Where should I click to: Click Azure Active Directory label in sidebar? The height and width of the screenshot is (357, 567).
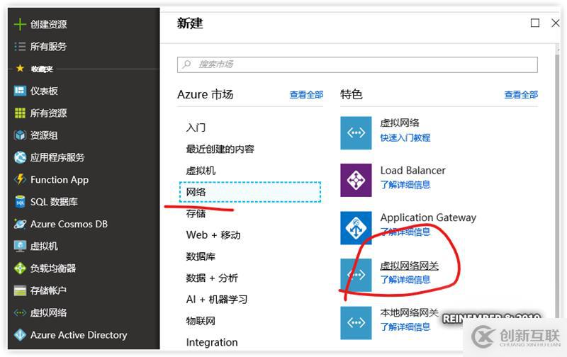pyautogui.click(x=79, y=335)
